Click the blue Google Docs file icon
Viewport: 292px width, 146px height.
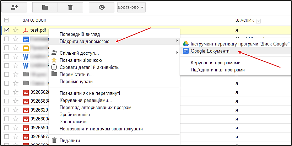[x=26, y=39]
